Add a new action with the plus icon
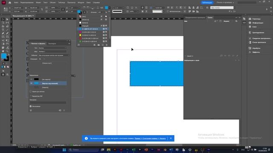Image resolution: width=273 pixels, height=153 pixels. click(40, 59)
